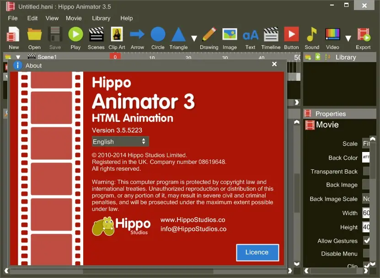
Task: Open the View menu
Action: (52, 18)
